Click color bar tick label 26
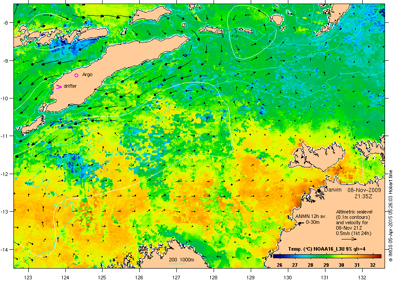Viewport: 394px width, 282px height. [x=279, y=265]
